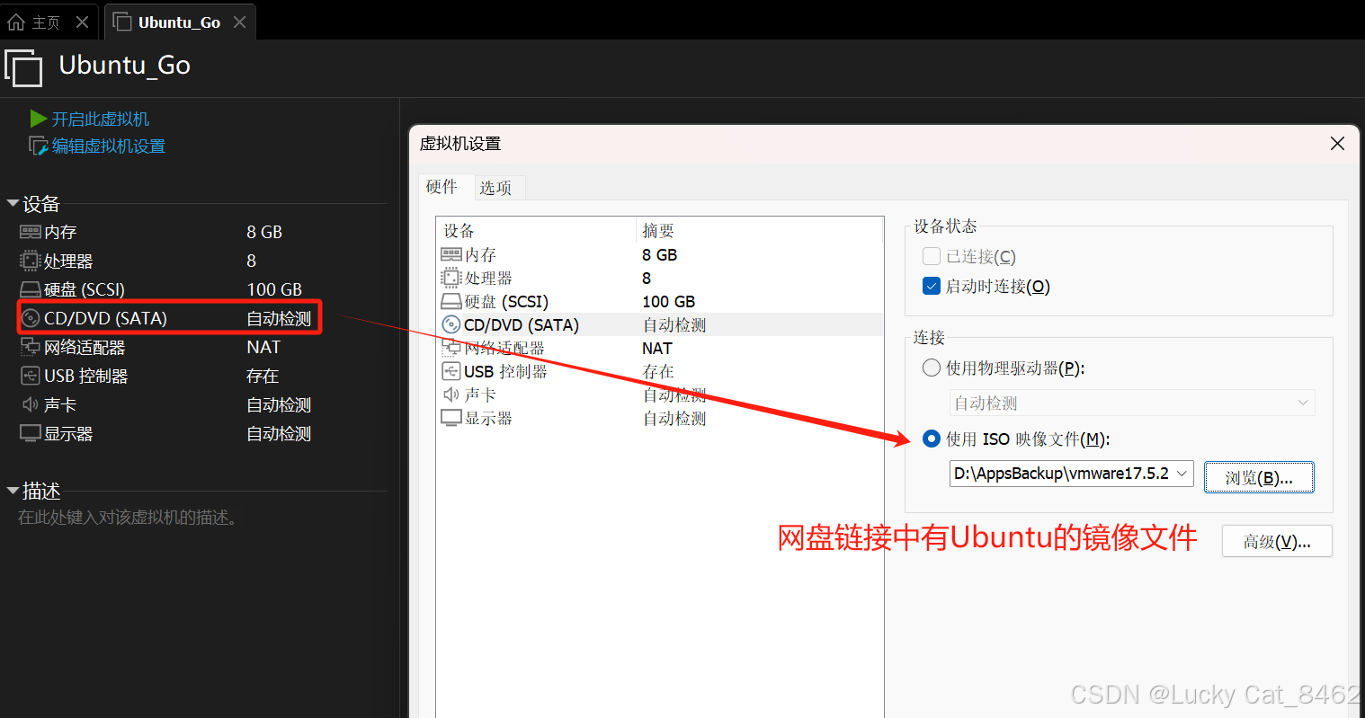Click the description field 在此处键入对该虚拟机的描述
This screenshot has width=1365, height=718.
coord(128,518)
